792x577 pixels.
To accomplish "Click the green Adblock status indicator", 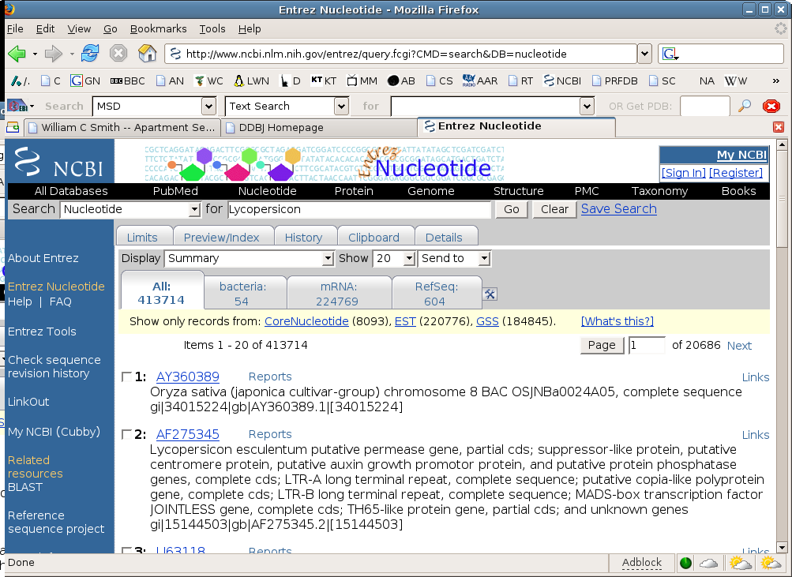I will click(x=685, y=563).
